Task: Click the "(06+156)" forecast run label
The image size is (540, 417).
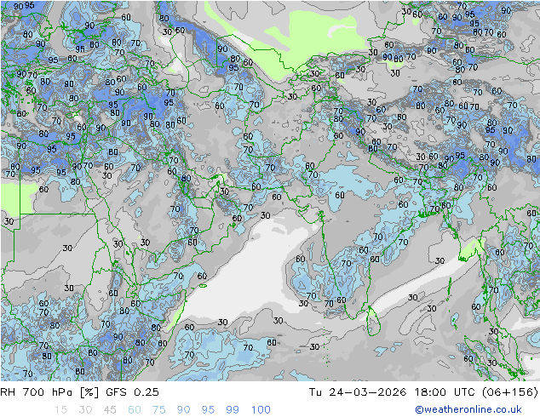Action: (509, 391)
